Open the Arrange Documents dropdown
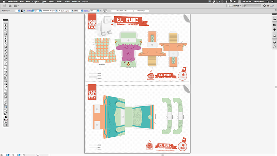Image resolution: width=277 pixels, height=156 pixels. [x=16, y=6]
